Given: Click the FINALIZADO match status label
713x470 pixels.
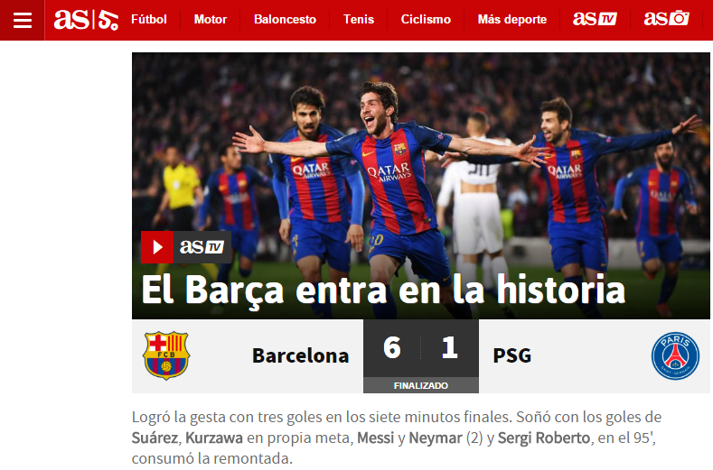Looking at the screenshot, I should click(420, 385).
